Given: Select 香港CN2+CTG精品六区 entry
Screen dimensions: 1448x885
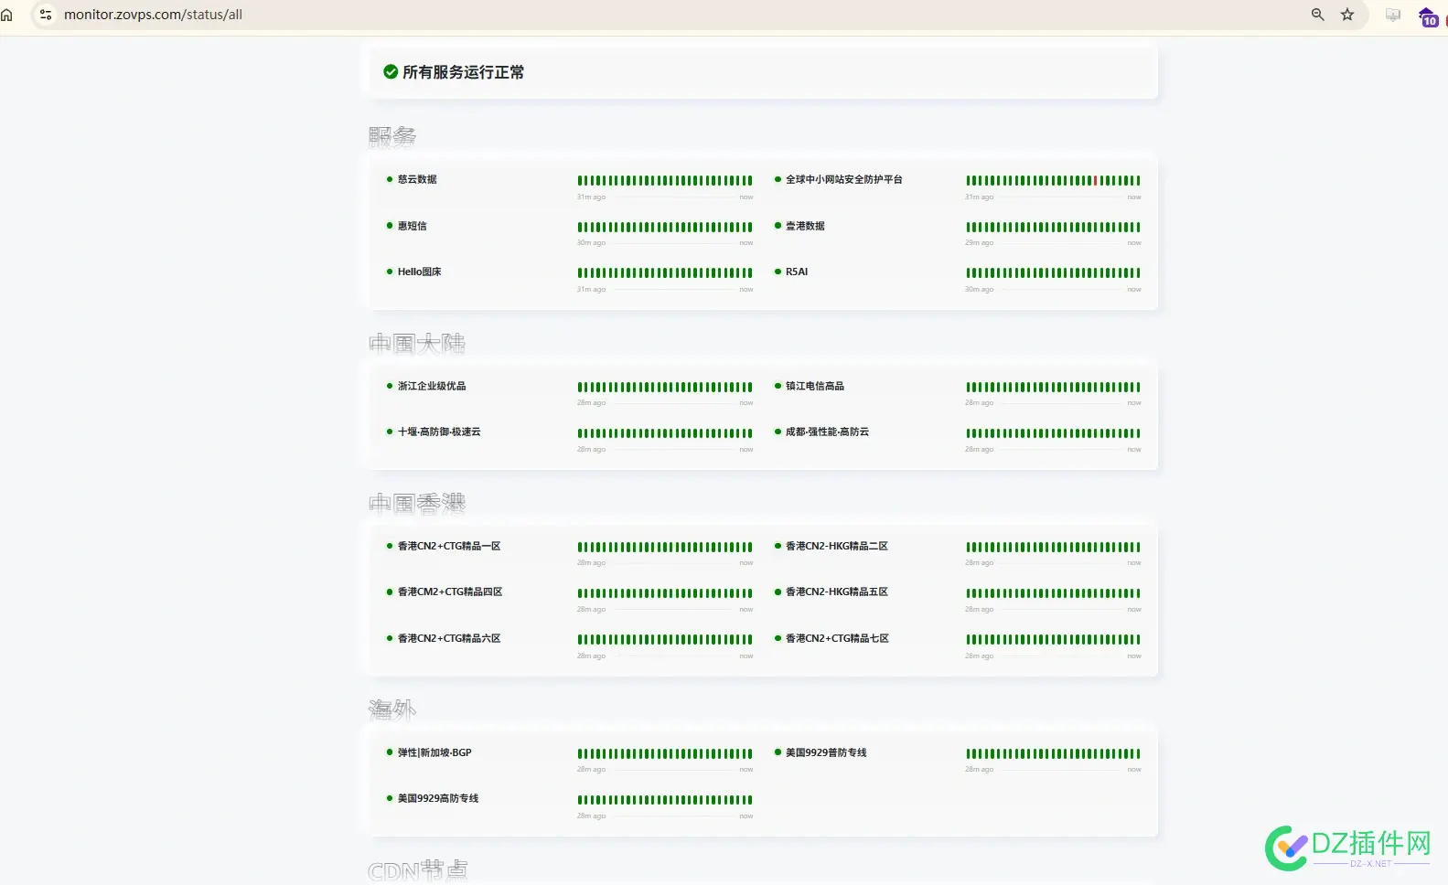Looking at the screenshot, I should click(x=449, y=638).
